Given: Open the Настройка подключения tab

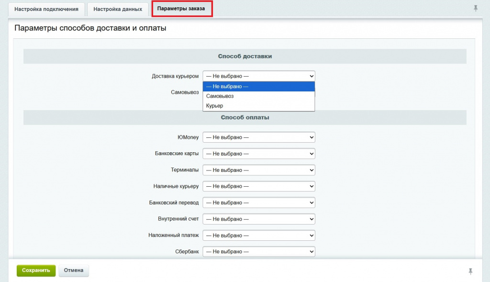Looking at the screenshot, I should pos(46,9).
